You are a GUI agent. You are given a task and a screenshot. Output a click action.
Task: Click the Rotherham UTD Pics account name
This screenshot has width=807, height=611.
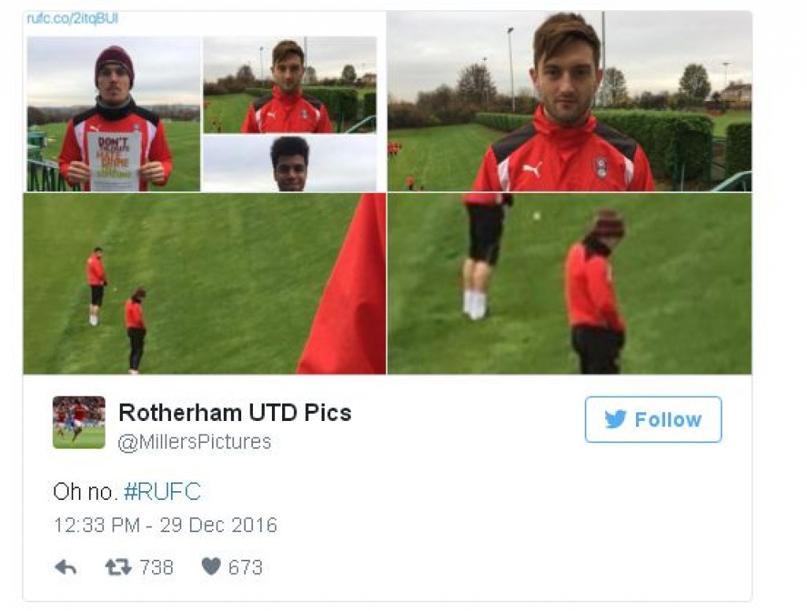235,412
